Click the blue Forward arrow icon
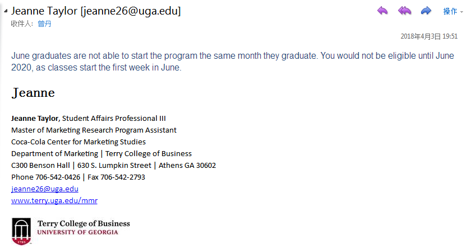Screen dimensions: 467x249 click(426, 11)
